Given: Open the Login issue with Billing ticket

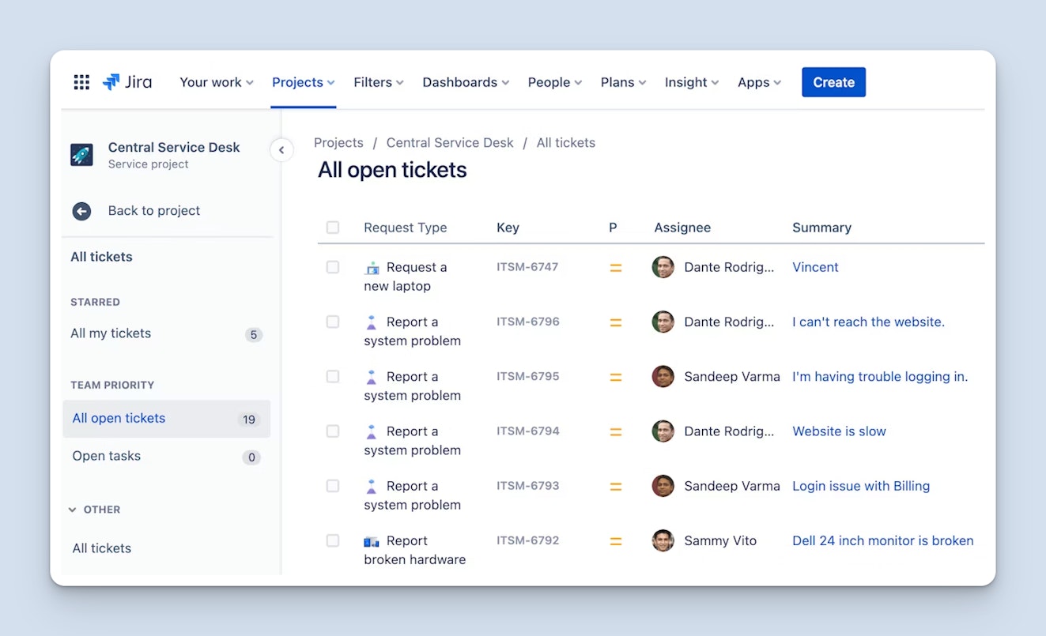Looking at the screenshot, I should (x=860, y=486).
